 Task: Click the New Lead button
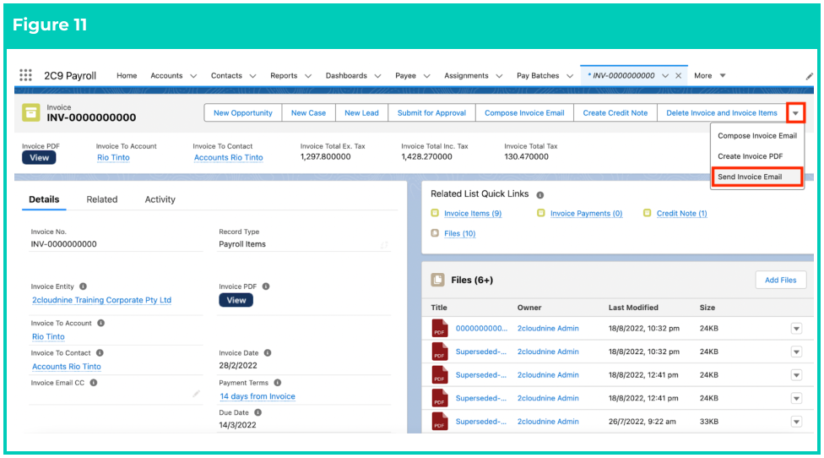coord(361,113)
